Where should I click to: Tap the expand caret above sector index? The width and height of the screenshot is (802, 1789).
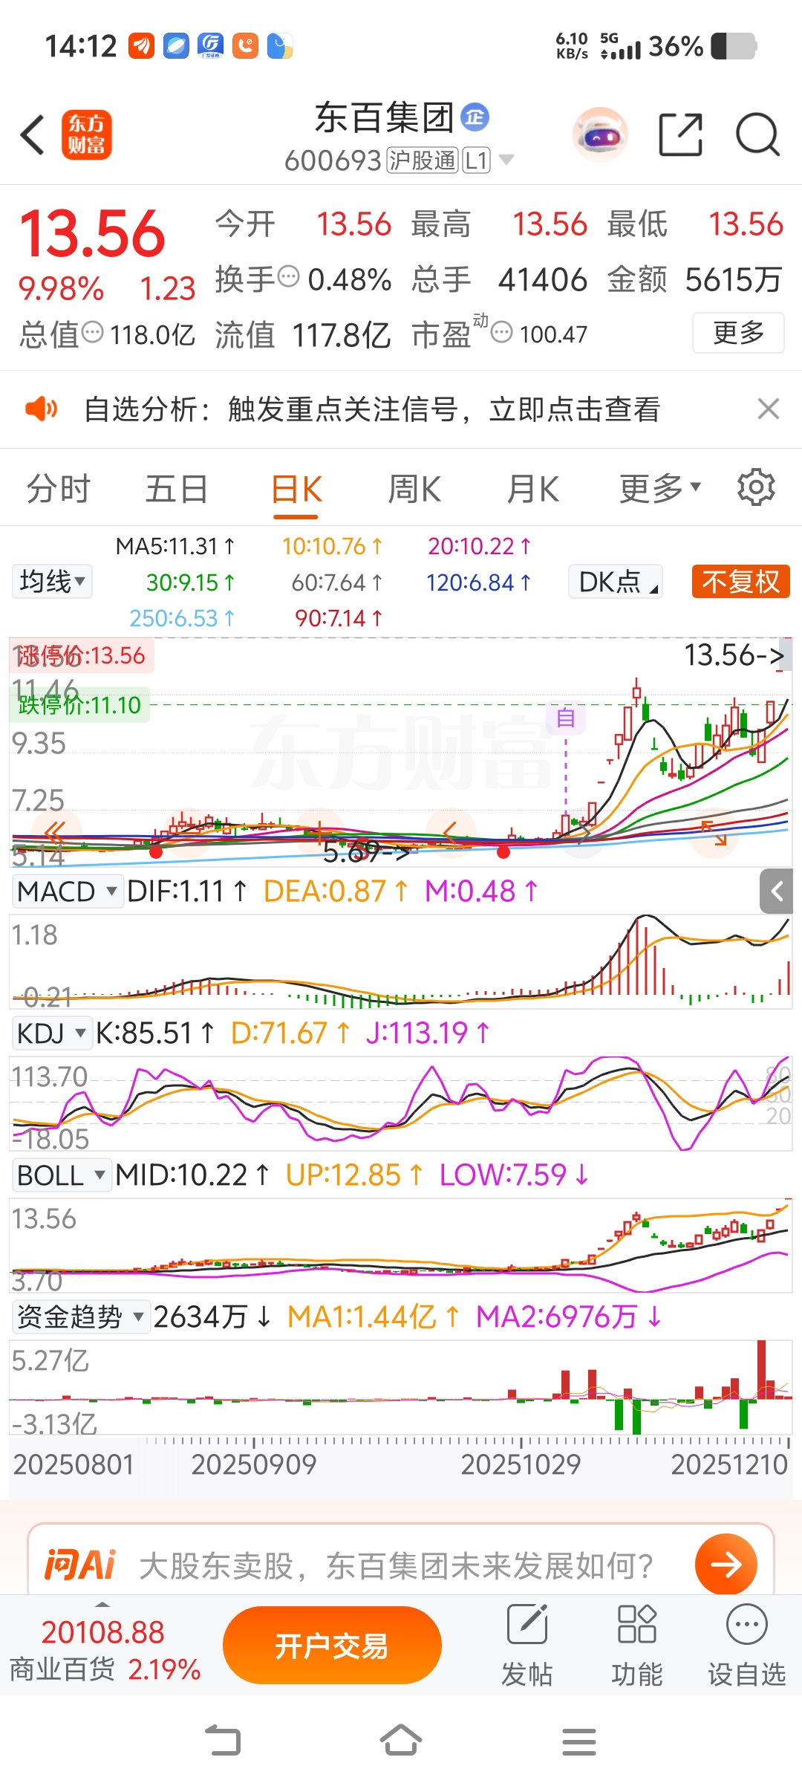point(103,1605)
